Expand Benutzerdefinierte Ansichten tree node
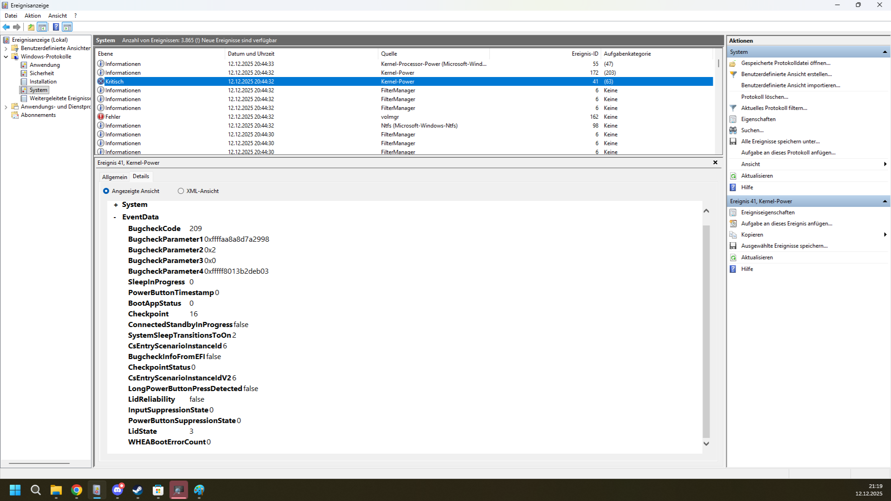Image resolution: width=891 pixels, height=501 pixels. tap(6, 48)
